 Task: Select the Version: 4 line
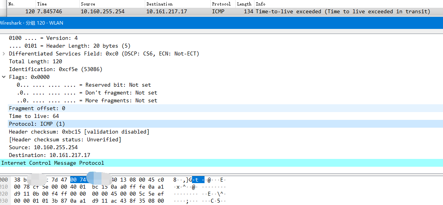[x=43, y=38]
